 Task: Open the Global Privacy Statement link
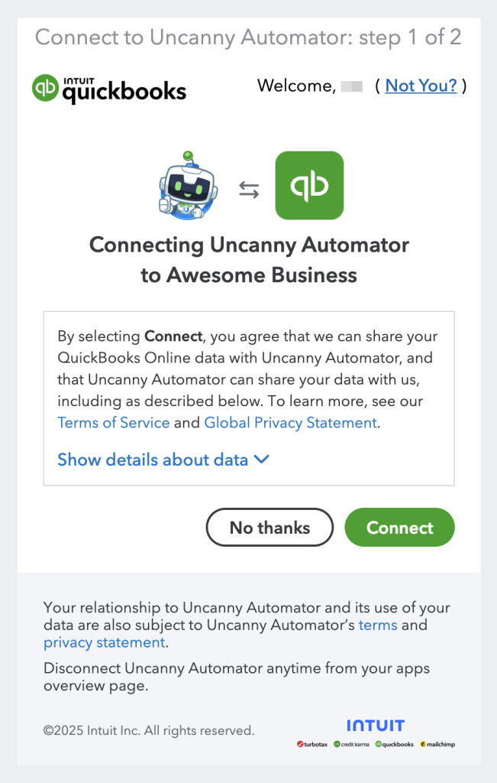[x=290, y=422]
